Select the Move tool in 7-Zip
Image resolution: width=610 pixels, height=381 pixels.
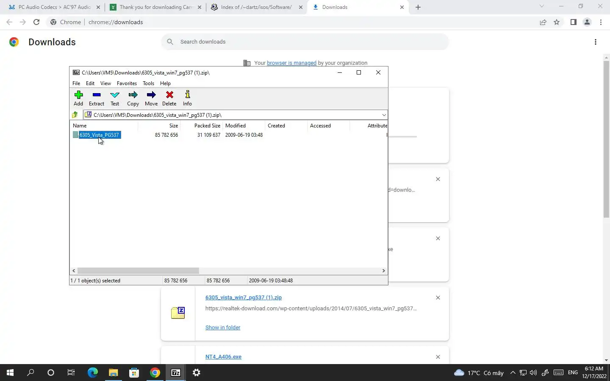[x=151, y=98]
